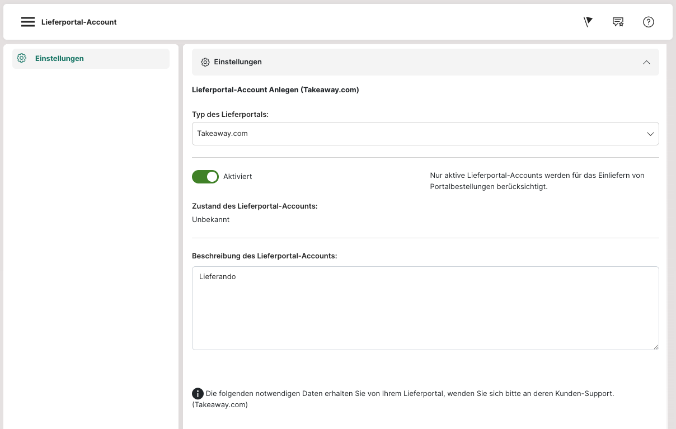Click the note about active Lieferportal-Accounts
The image size is (676, 429).
(x=537, y=181)
